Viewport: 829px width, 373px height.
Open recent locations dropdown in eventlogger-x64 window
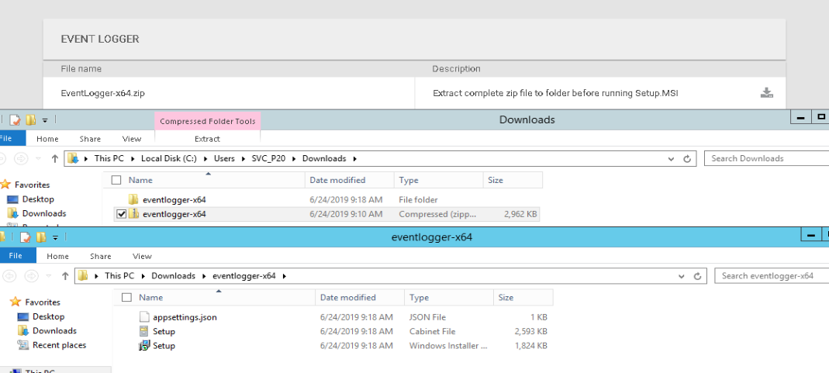point(50,276)
